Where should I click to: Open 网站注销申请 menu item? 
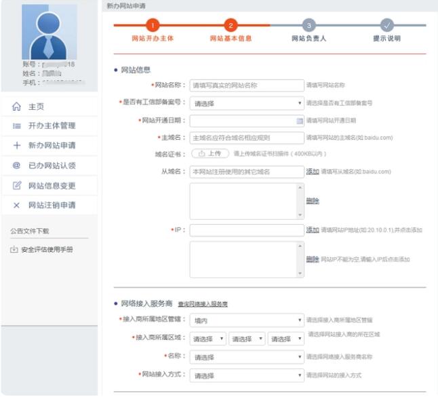click(x=49, y=205)
